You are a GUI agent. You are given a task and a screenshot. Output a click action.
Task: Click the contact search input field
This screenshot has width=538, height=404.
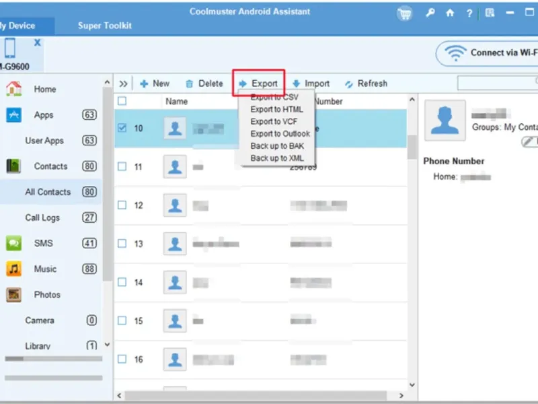[498, 83]
